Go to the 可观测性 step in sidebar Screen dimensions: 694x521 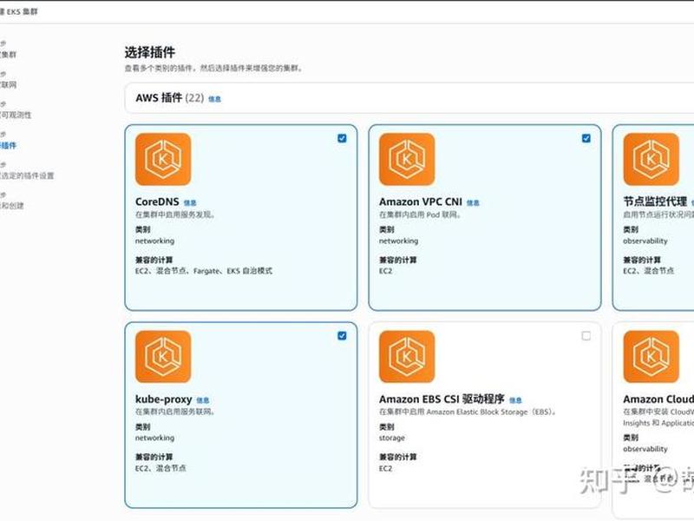click(16, 115)
